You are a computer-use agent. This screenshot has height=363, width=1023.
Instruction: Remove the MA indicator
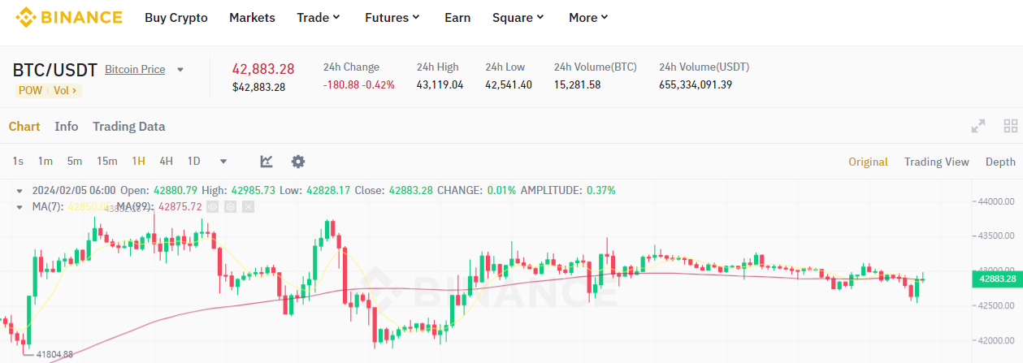click(x=248, y=207)
